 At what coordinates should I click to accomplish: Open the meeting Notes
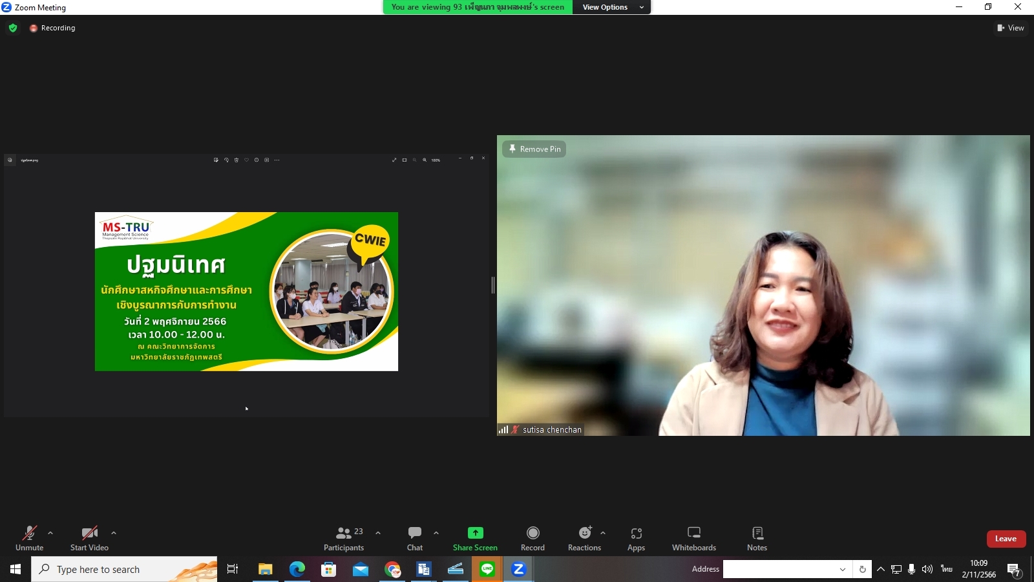coord(757,538)
